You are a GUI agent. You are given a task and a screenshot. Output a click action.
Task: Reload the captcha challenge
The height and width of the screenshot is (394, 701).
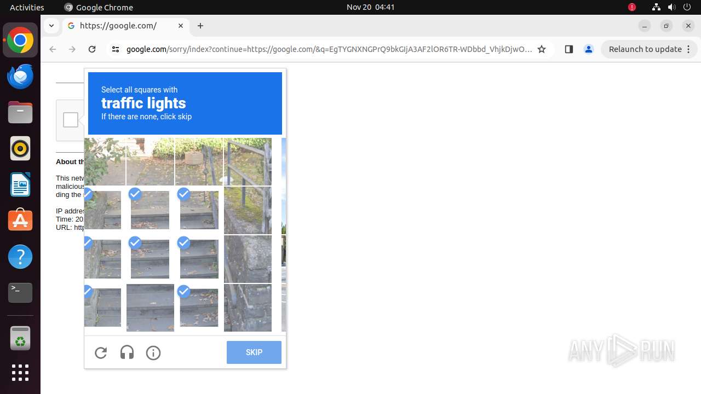click(x=101, y=353)
